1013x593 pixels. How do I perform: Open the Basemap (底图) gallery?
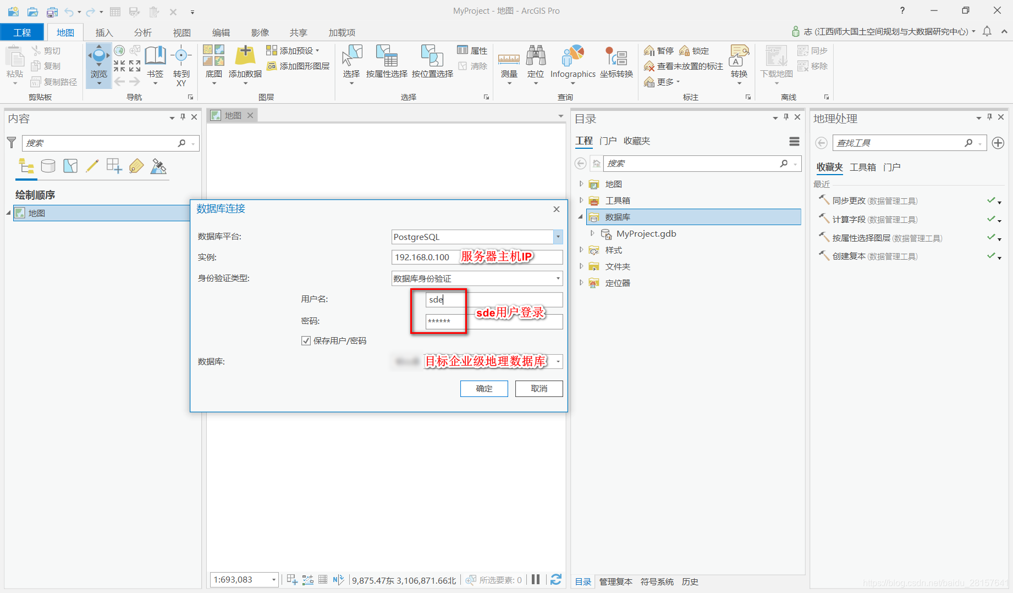click(x=213, y=65)
